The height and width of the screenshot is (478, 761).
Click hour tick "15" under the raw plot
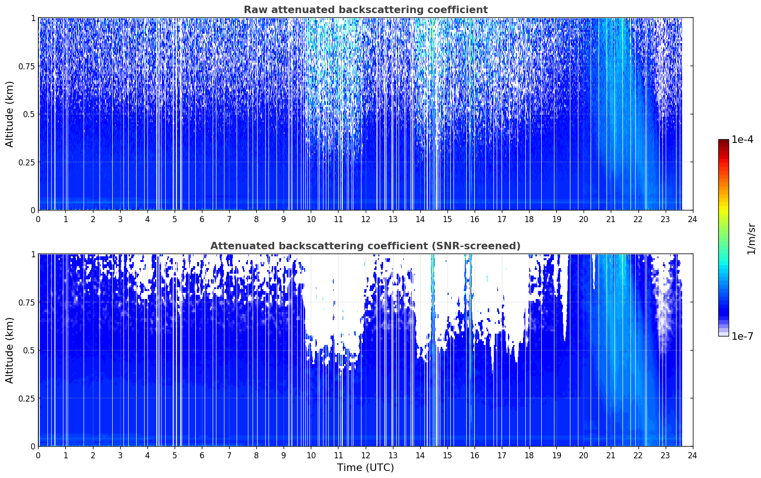[x=447, y=219]
